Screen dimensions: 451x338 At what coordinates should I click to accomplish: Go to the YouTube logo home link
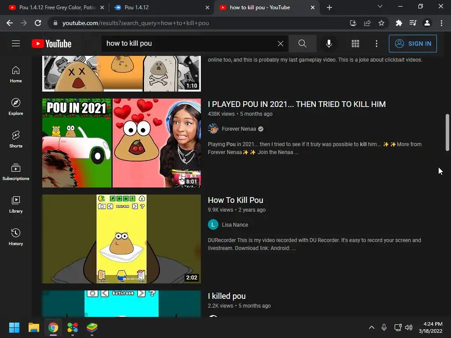point(52,44)
